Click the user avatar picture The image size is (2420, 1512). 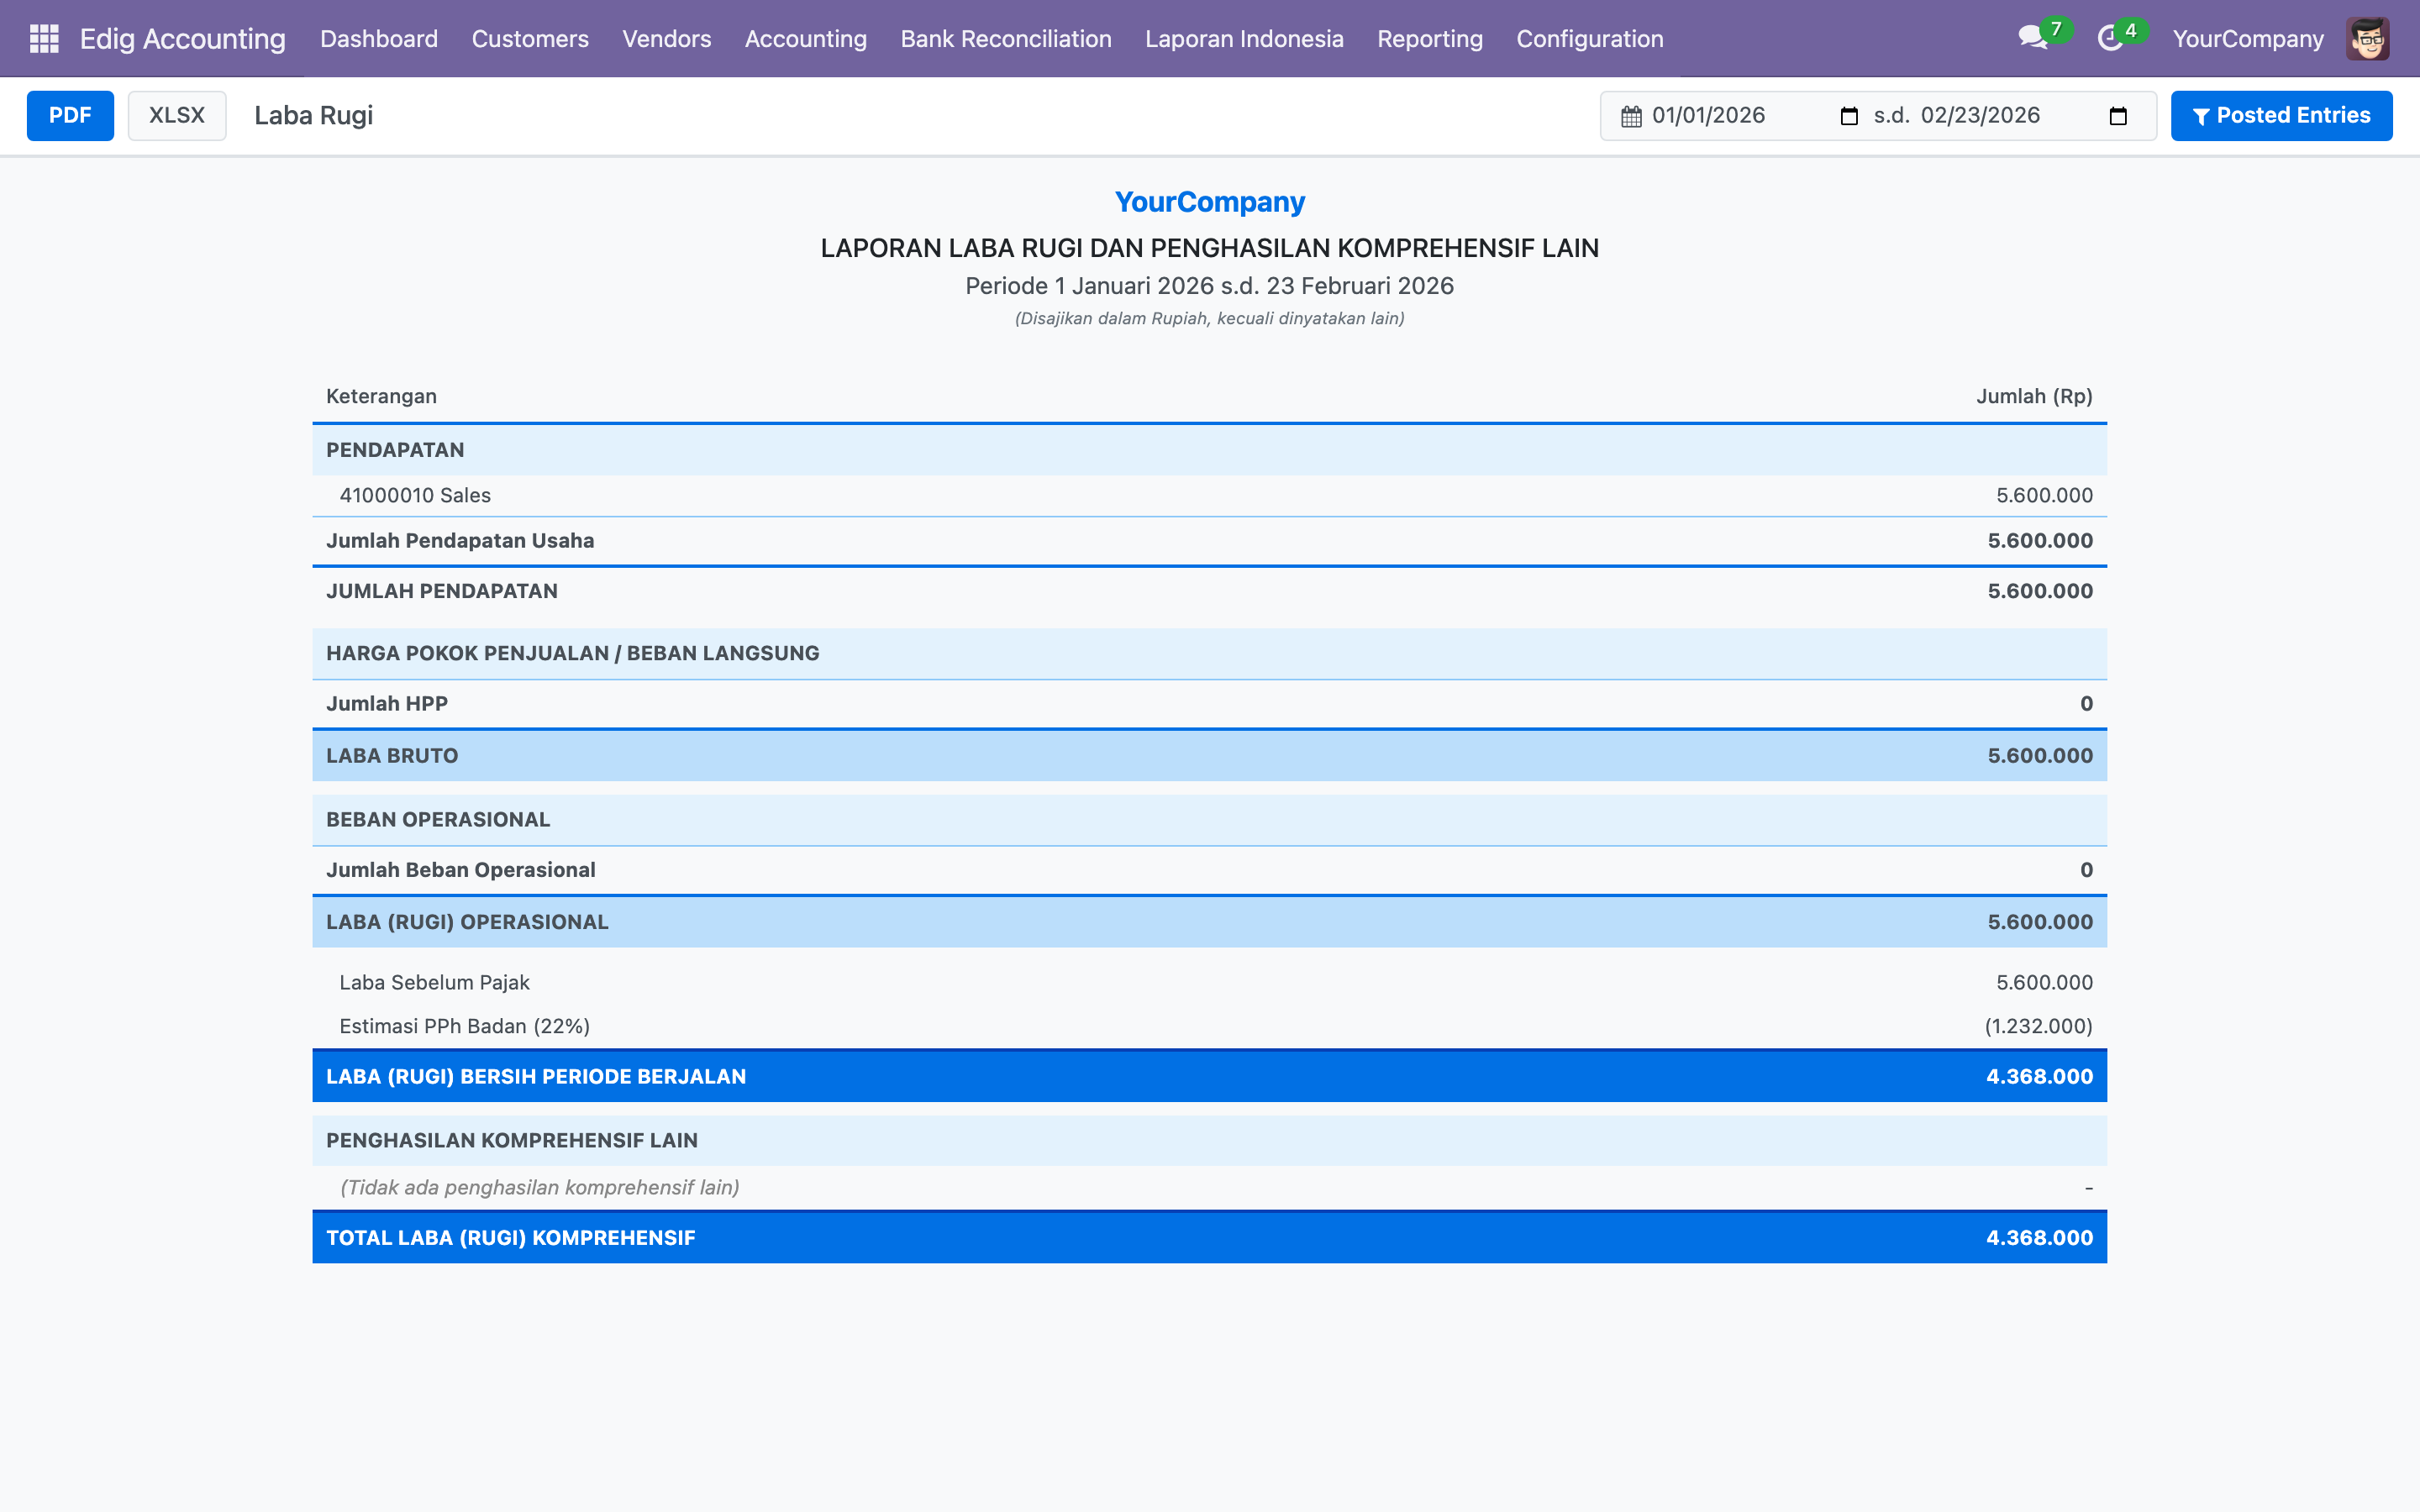(x=2367, y=39)
